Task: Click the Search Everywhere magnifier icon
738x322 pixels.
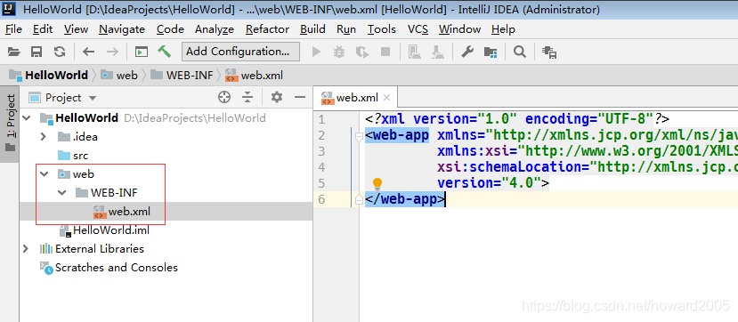Action: tap(520, 52)
